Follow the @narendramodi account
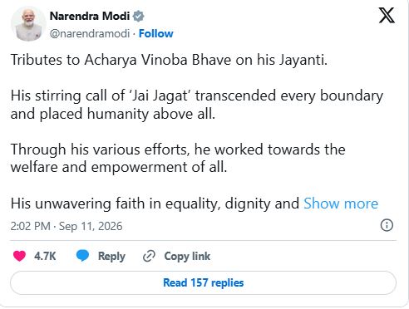409x309 pixels. tap(156, 33)
